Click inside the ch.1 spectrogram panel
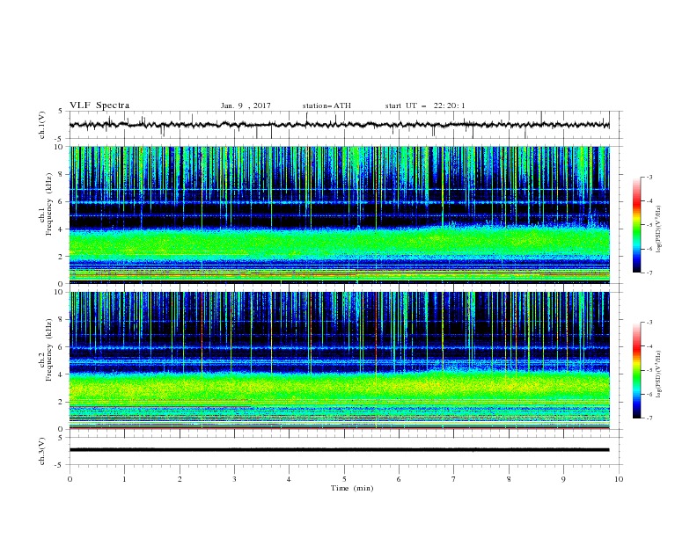 point(339,214)
